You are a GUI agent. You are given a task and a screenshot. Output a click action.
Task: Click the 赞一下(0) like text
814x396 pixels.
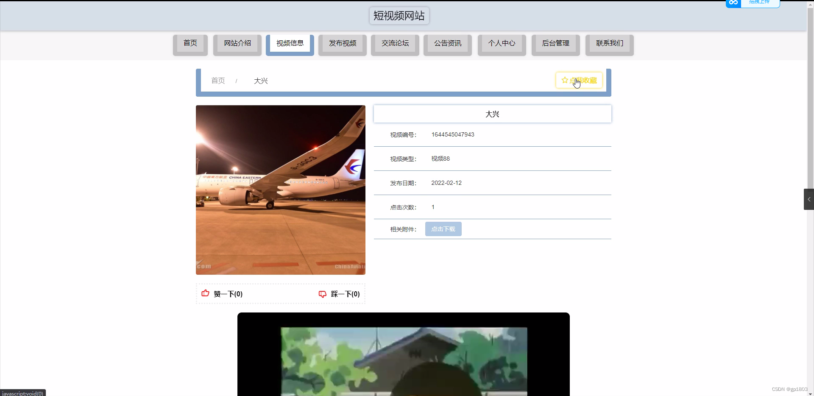(x=228, y=294)
